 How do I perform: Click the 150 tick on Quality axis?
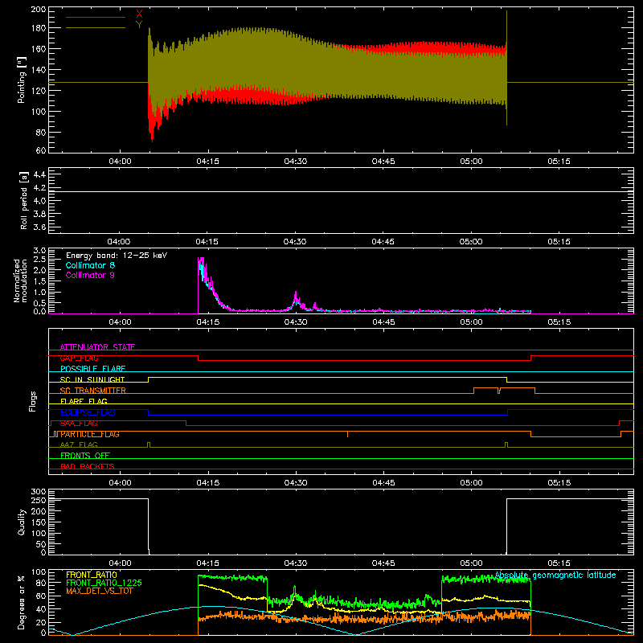(x=38, y=522)
